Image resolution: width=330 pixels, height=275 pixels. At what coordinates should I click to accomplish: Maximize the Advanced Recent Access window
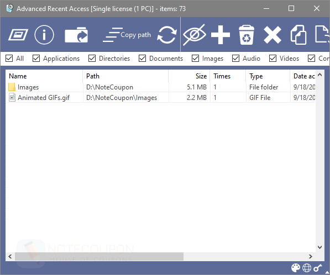pyautogui.click(x=291, y=8)
